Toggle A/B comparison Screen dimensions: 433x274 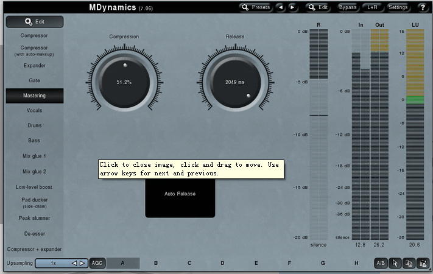point(381,263)
